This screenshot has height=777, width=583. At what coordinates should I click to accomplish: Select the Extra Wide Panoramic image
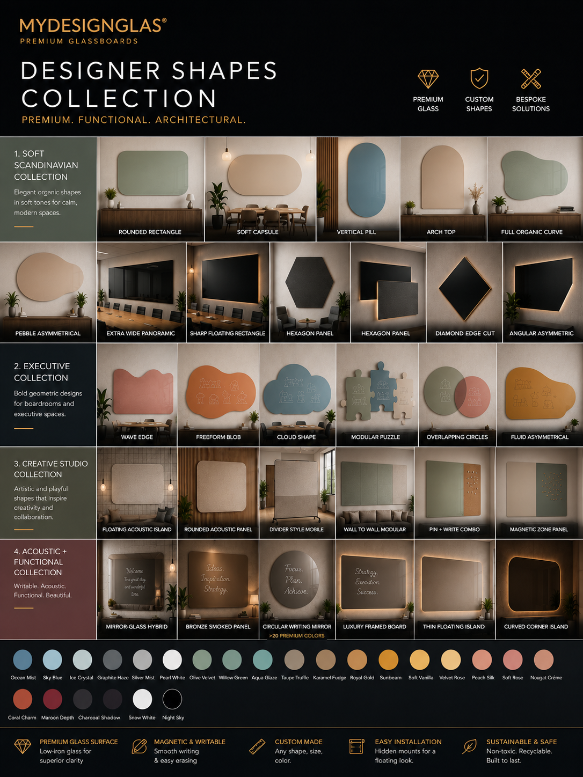coord(141,292)
